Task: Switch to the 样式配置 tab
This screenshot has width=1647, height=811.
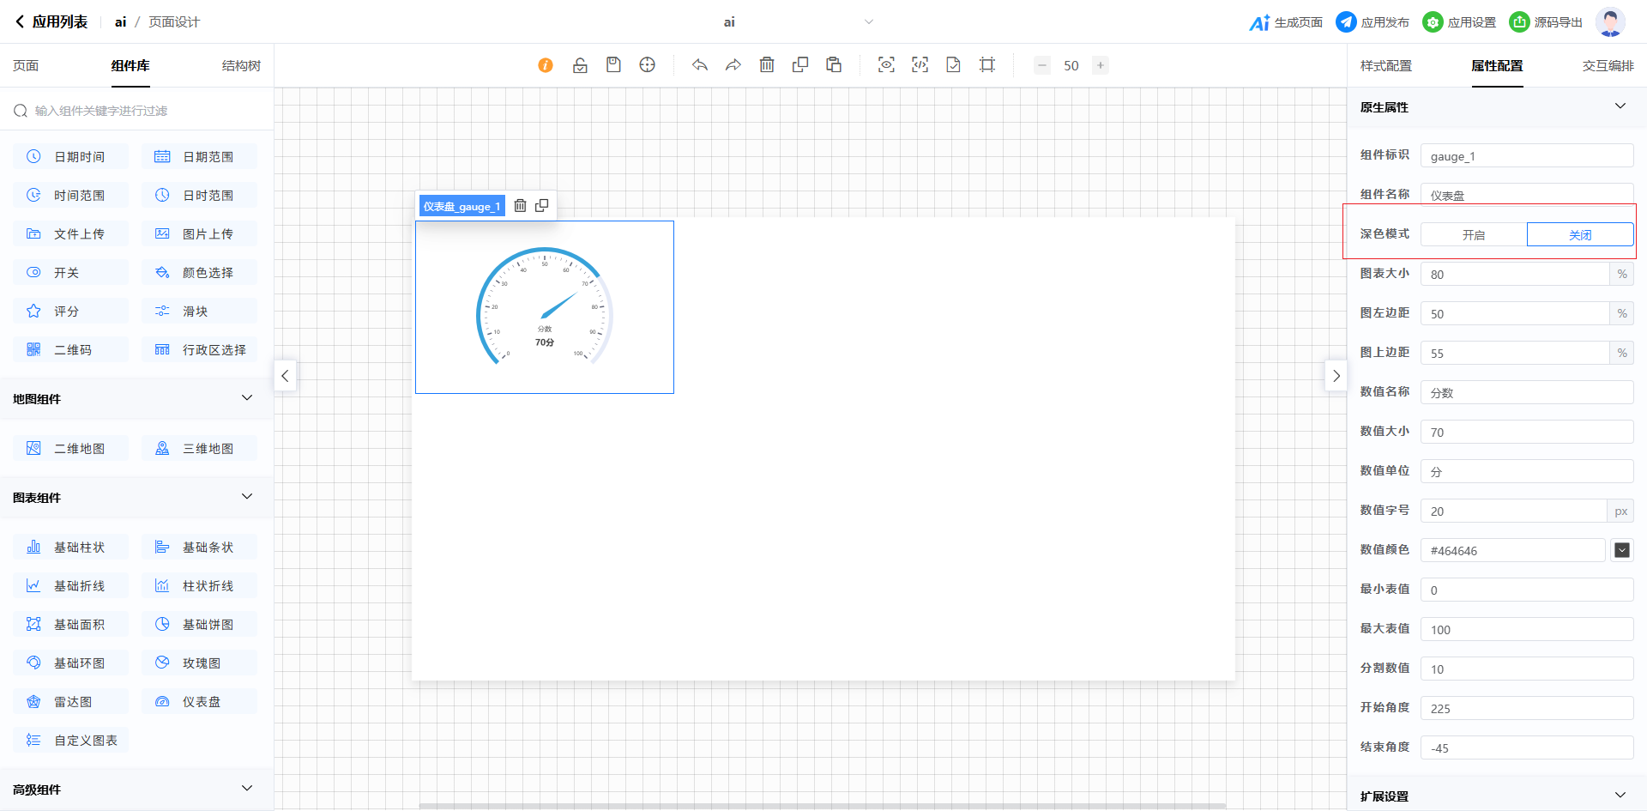Action: pos(1385,66)
